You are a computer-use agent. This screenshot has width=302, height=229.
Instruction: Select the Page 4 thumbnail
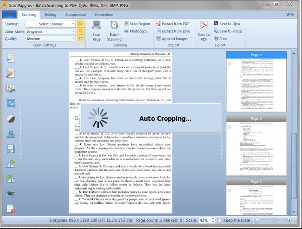point(256,82)
